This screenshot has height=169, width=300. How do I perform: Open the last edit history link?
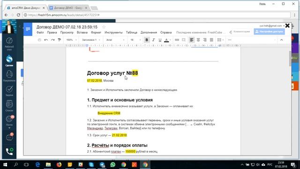point(201,32)
